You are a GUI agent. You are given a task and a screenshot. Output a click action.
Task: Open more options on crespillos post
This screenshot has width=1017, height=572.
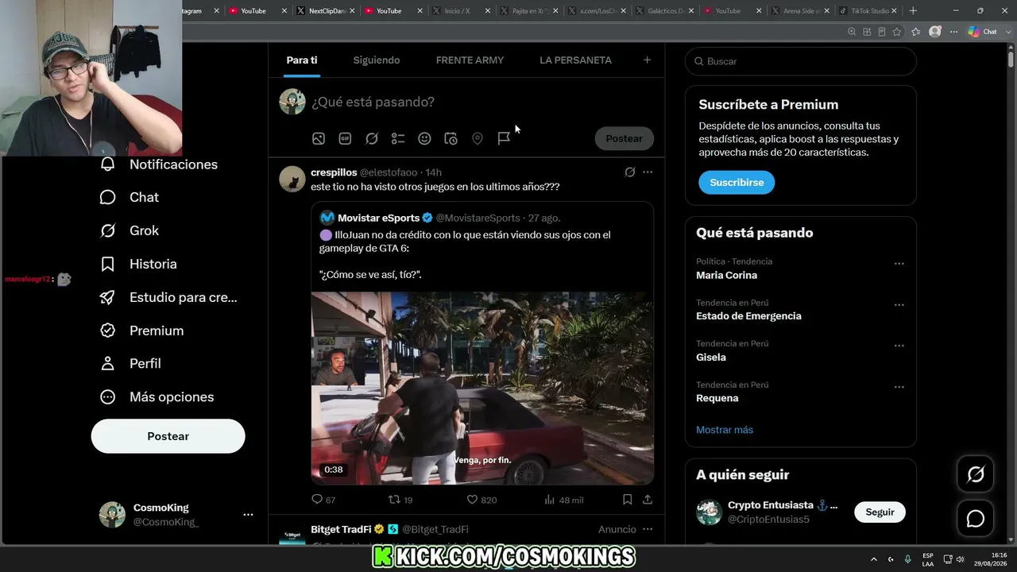(648, 172)
